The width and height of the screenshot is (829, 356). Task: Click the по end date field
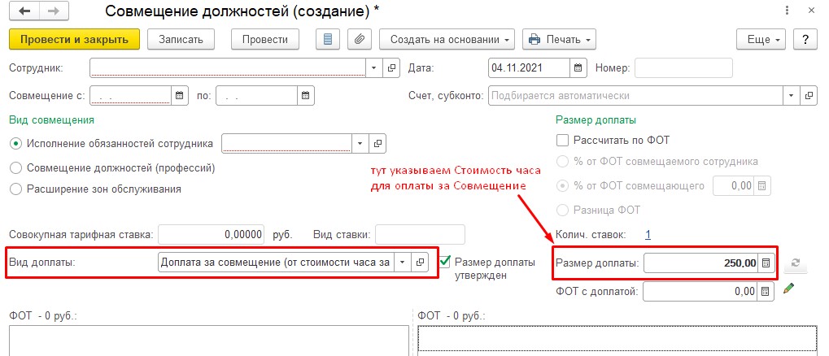click(256, 96)
